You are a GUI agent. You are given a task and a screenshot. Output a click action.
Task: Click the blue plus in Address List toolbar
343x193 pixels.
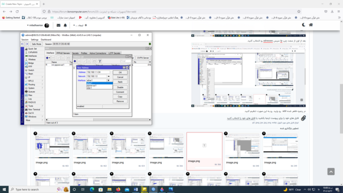pos(75,61)
